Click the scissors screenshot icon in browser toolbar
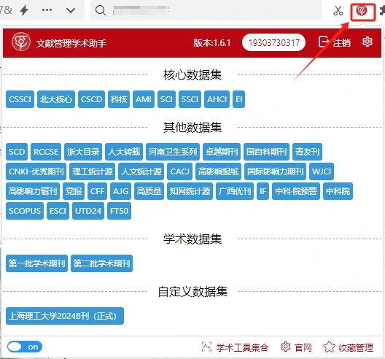 (x=338, y=11)
